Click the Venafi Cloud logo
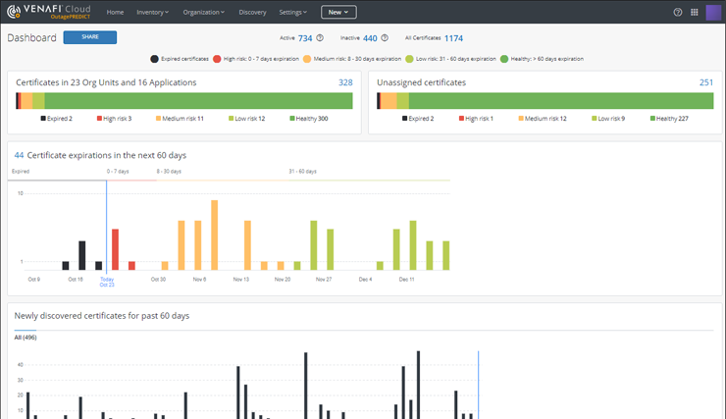Screen dimensions: 726x419 coord(47,12)
